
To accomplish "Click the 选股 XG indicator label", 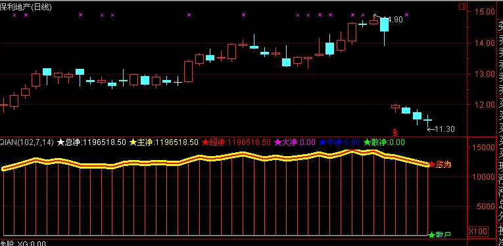I will coord(23,243).
